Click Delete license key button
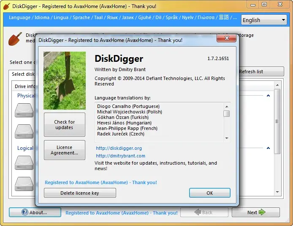The image size is (293, 226). (80, 193)
